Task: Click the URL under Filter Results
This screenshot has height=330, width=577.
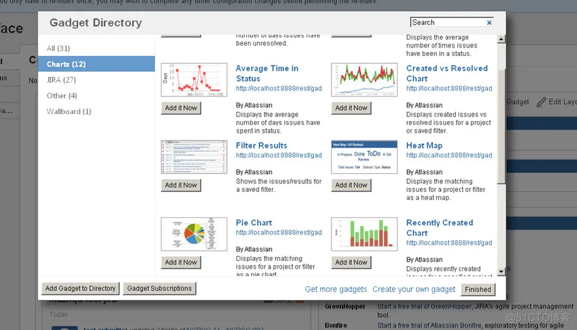Action: [279, 156]
